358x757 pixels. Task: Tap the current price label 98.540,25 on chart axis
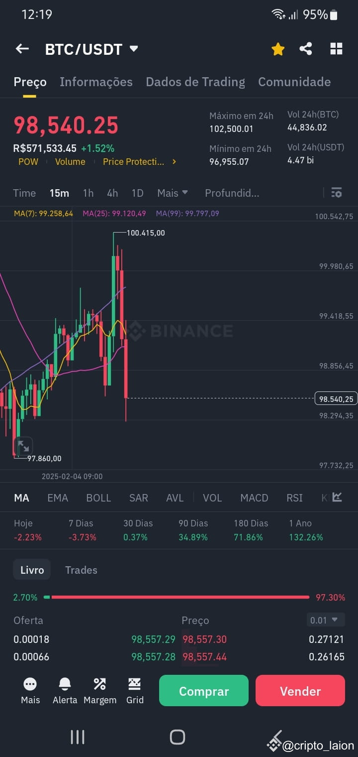(x=336, y=398)
